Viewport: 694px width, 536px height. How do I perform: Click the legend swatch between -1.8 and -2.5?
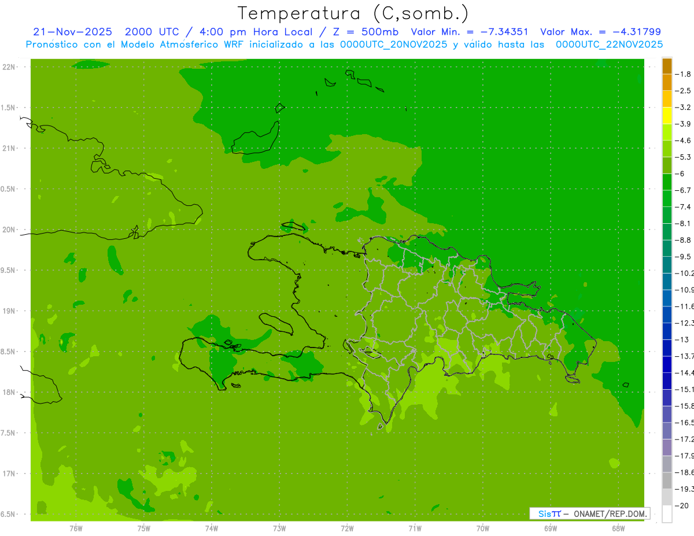[x=667, y=83]
